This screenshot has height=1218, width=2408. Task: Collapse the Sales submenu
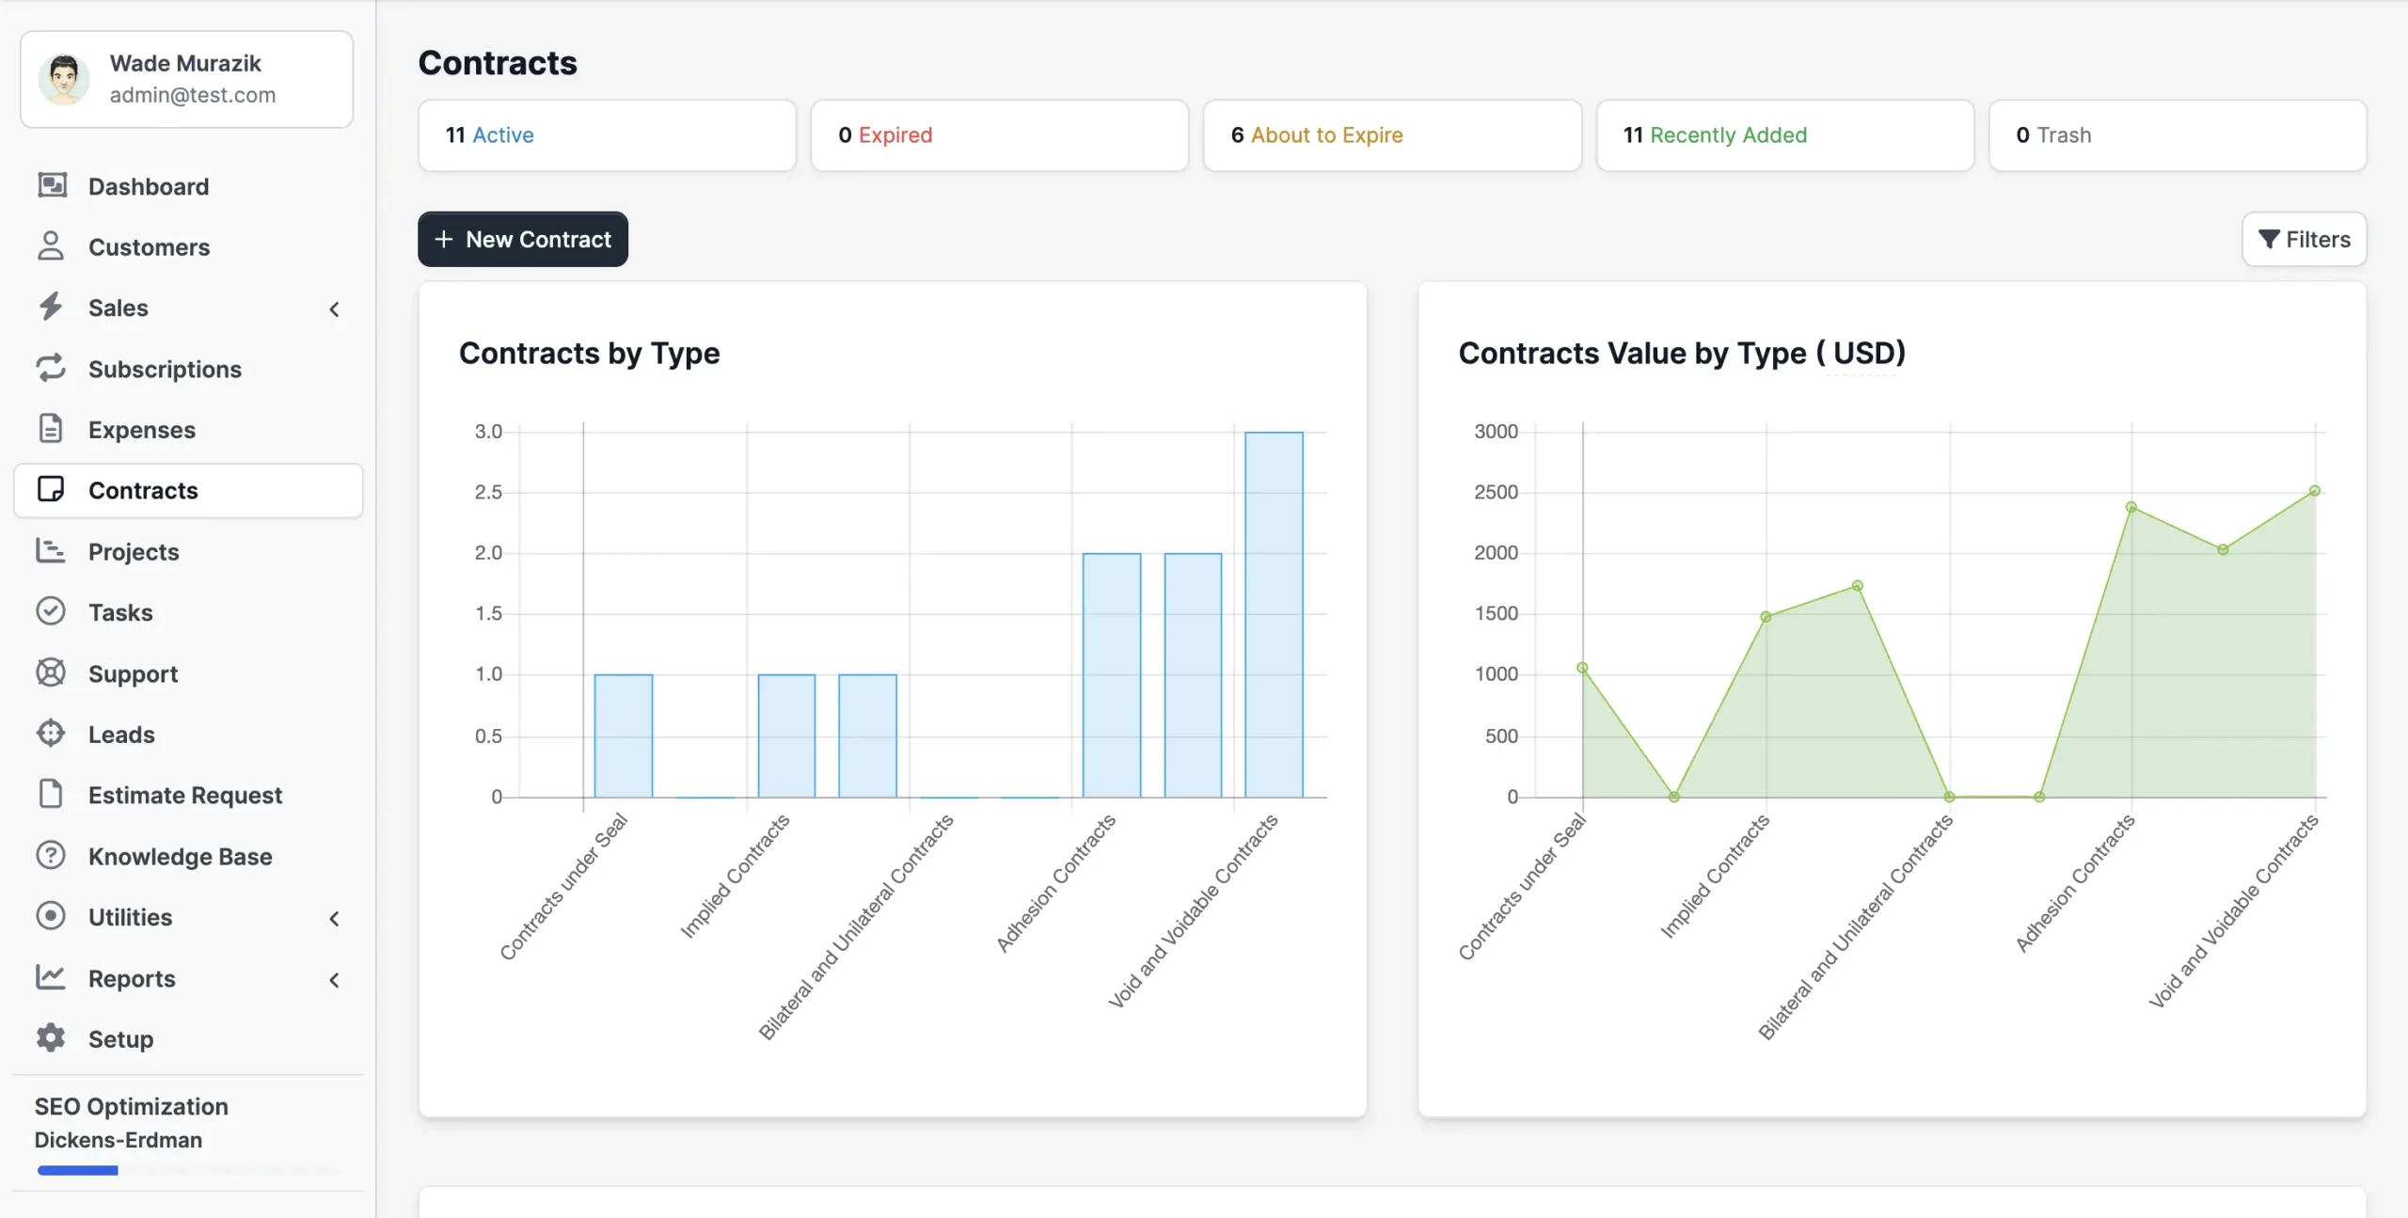pyautogui.click(x=335, y=308)
